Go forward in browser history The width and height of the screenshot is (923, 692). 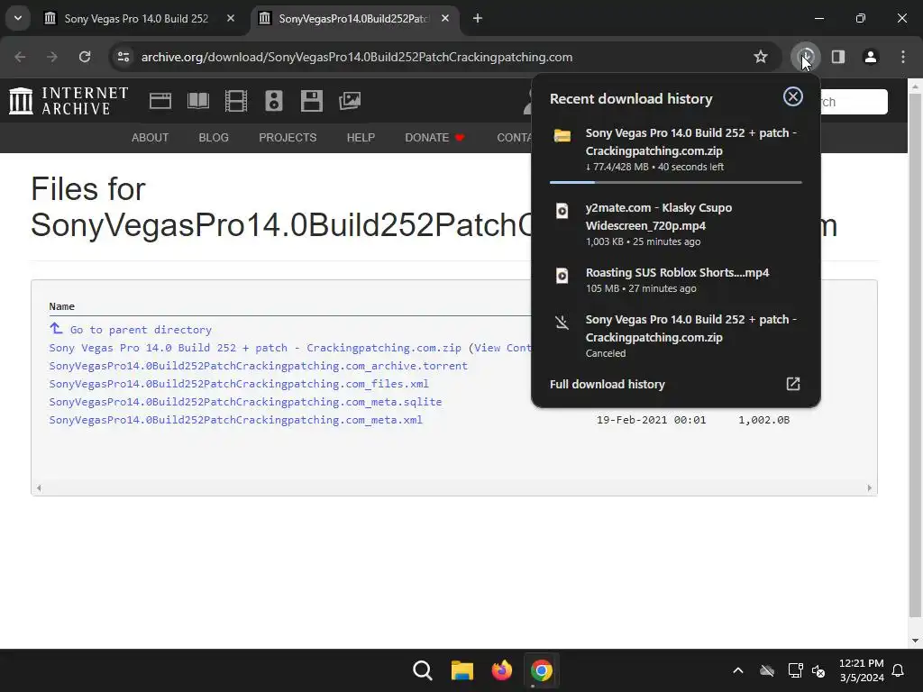(52, 57)
